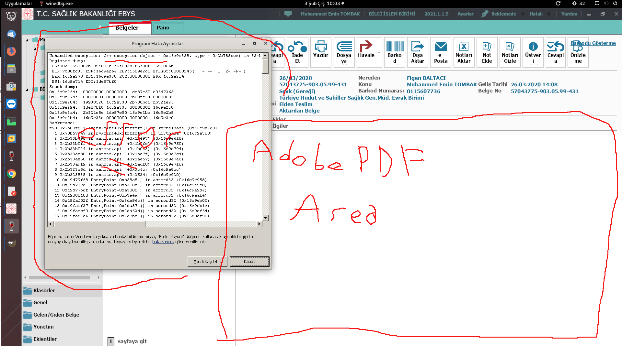The height and width of the screenshot is (346, 622).
Task: Open the Pardus launcher icon
Action: [11, 16]
